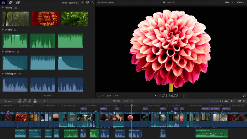Open the Hide Rejected filter dropdown
The height and width of the screenshot is (139, 247).
point(70,2)
